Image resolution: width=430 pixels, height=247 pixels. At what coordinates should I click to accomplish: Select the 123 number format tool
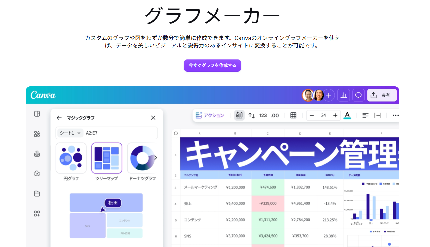point(263,115)
